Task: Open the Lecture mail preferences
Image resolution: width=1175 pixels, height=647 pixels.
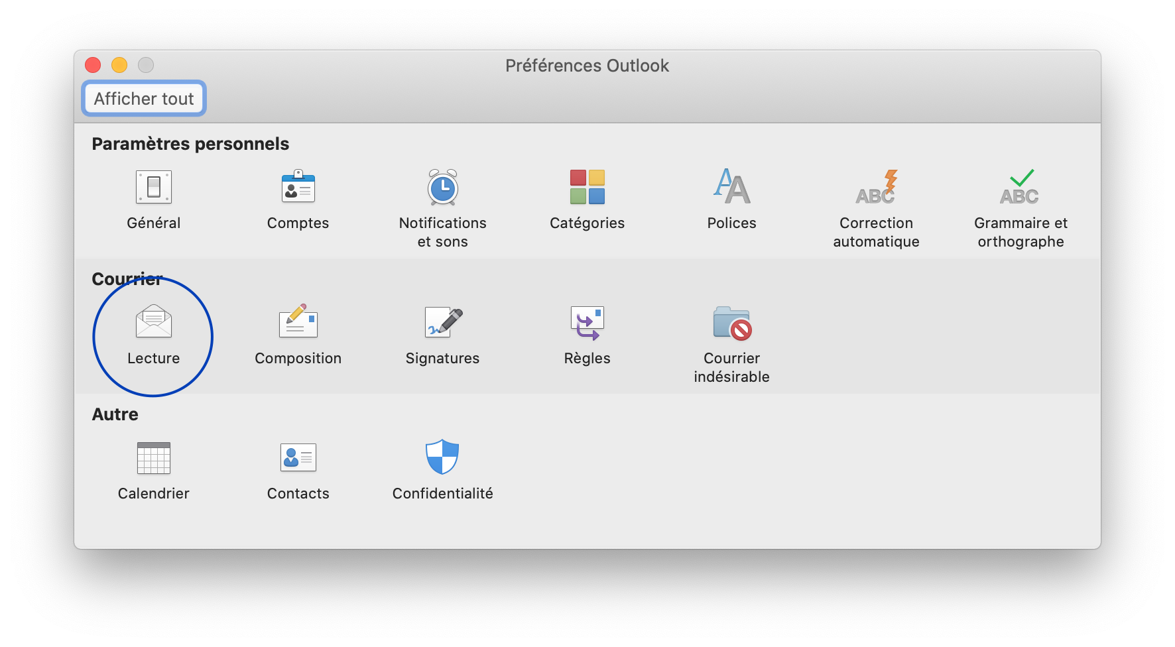Action: click(x=153, y=323)
